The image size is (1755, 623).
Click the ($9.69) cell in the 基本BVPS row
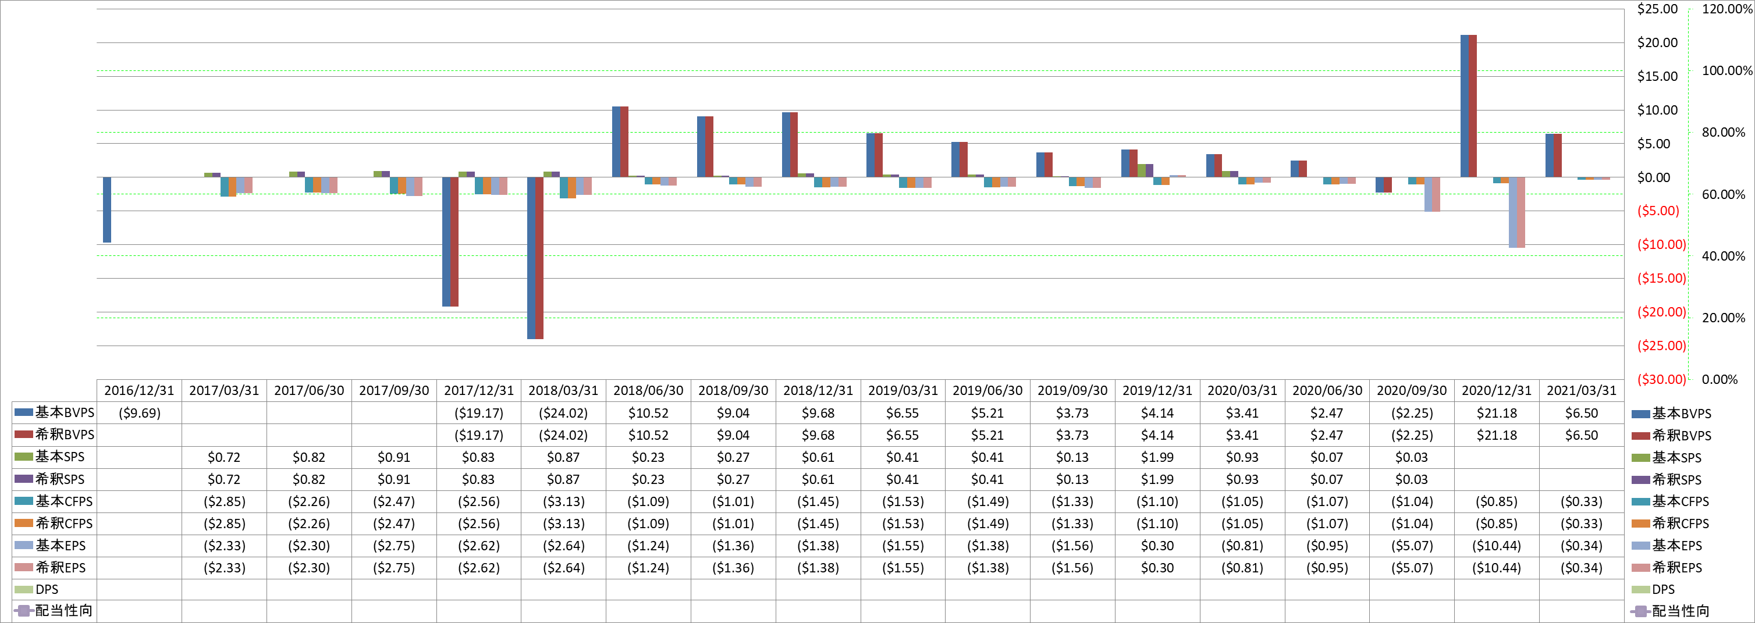coord(140,412)
